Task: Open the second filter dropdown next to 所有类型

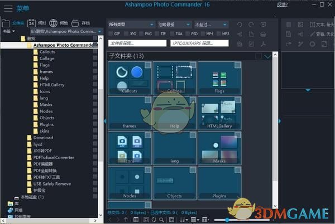Action: (x=174, y=25)
